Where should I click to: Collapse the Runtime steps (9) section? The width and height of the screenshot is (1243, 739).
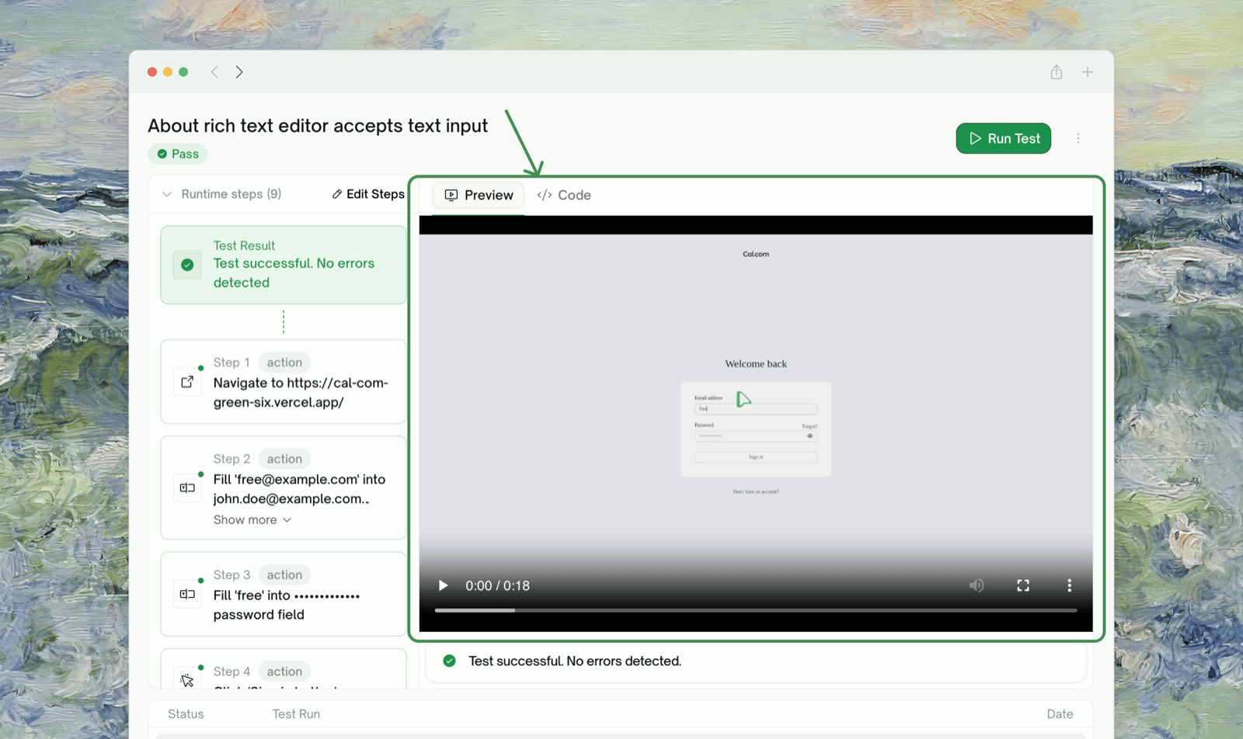[x=167, y=194]
